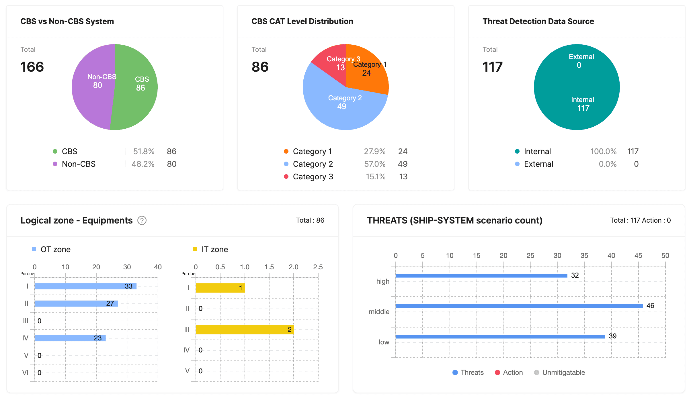Image resolution: width=691 pixels, height=400 pixels.
Task: Click the Logical zone help question-mark icon
Action: 142,220
